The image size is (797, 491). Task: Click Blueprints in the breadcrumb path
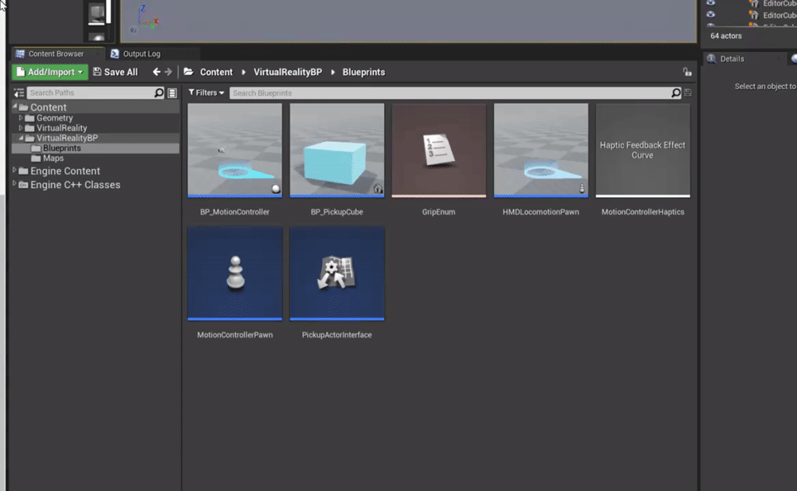point(363,73)
